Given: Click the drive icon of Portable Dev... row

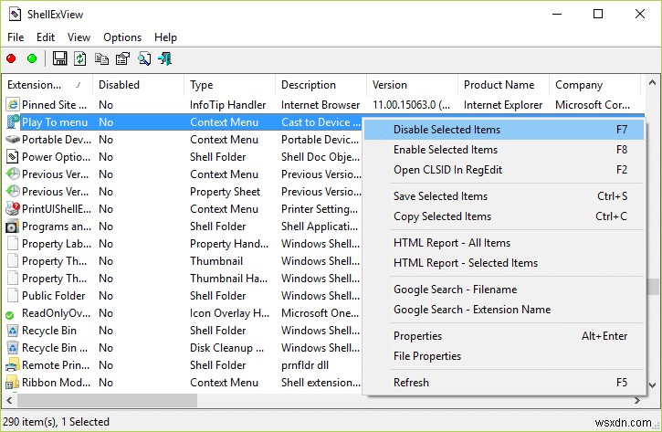Looking at the screenshot, I should 13,140.
